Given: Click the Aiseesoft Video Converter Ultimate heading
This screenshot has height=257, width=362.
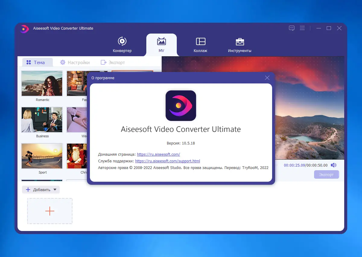Looking at the screenshot, I should 181,129.
